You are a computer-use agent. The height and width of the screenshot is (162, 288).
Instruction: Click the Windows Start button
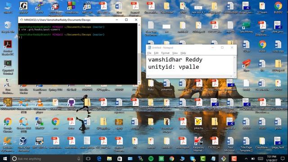[x=5, y=158]
